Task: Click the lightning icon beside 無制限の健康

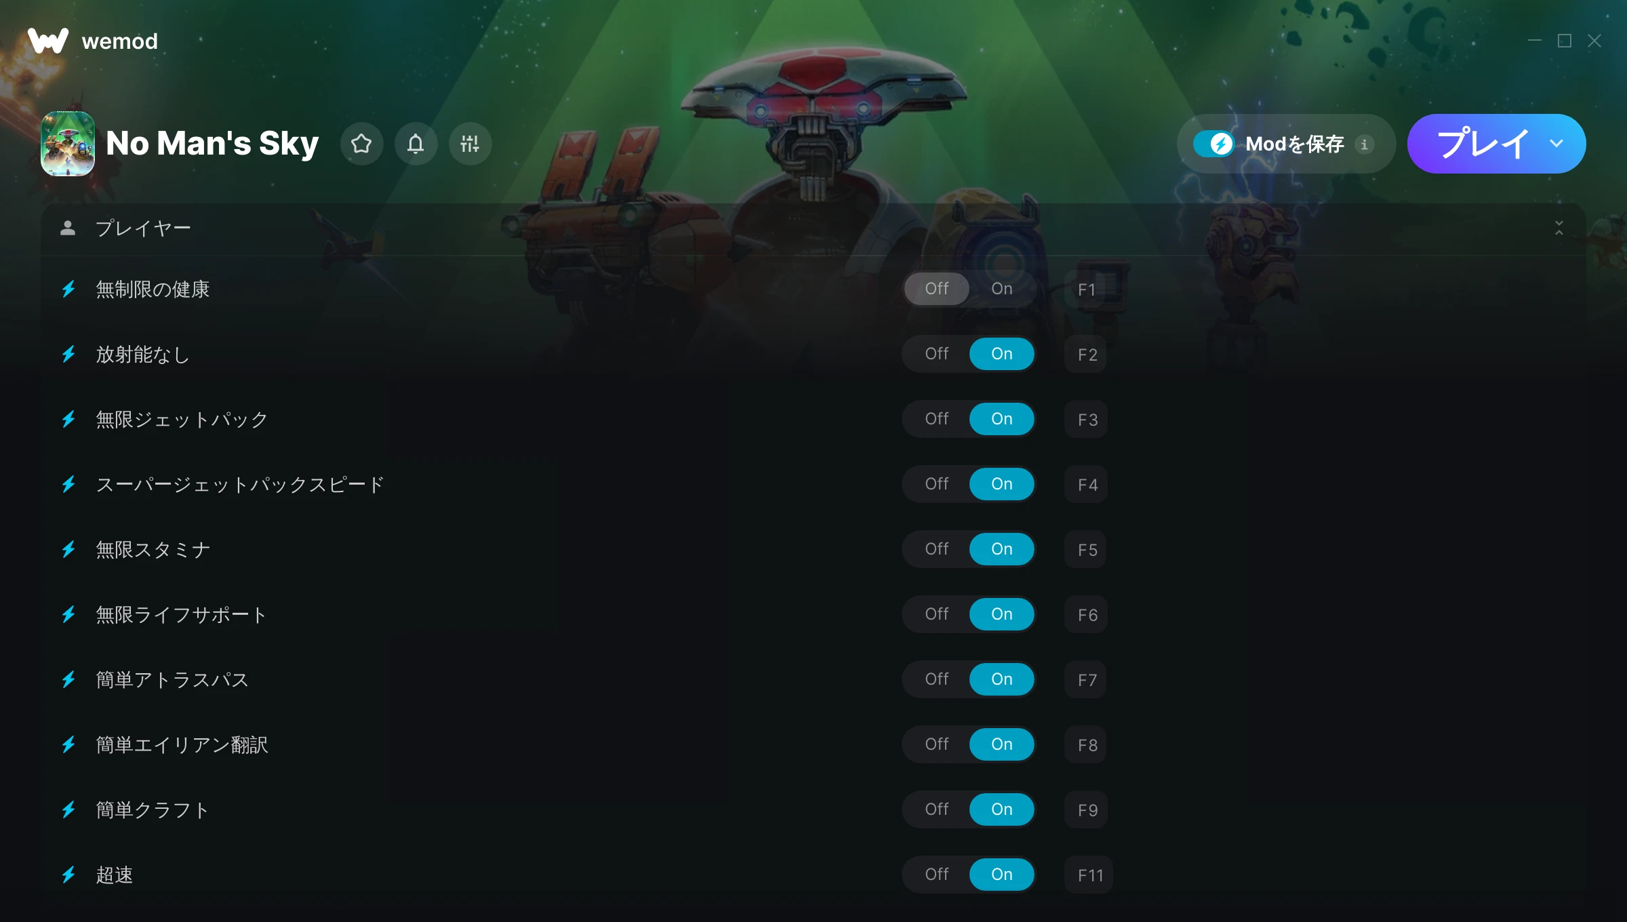Action: coord(68,289)
